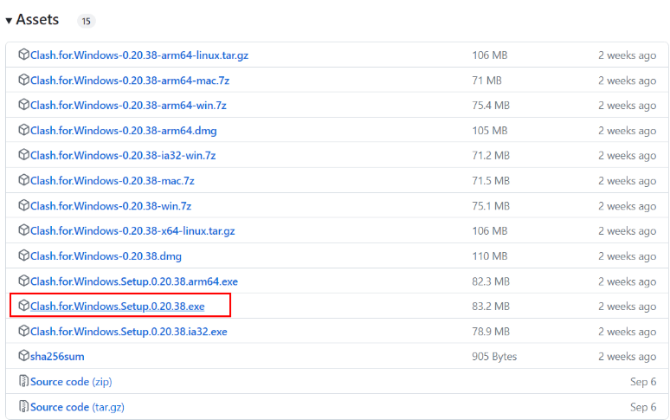This screenshot has height=420, width=670.
Task: Download Clash.for.Windows-0.20.38-x64-linux.tar.gz
Action: click(x=132, y=231)
